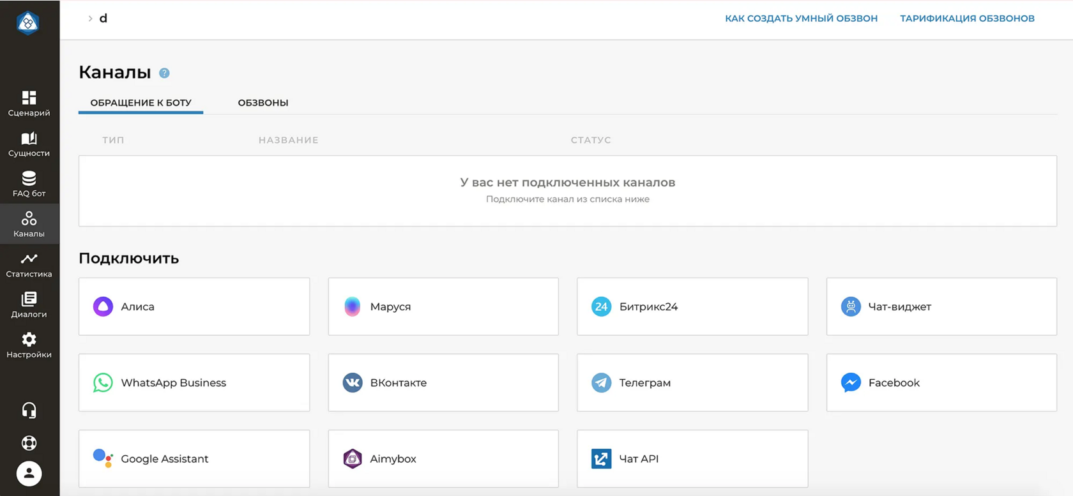Image resolution: width=1073 pixels, height=496 pixels.
Task: Connect the Google Assistant card
Action: coord(194,458)
